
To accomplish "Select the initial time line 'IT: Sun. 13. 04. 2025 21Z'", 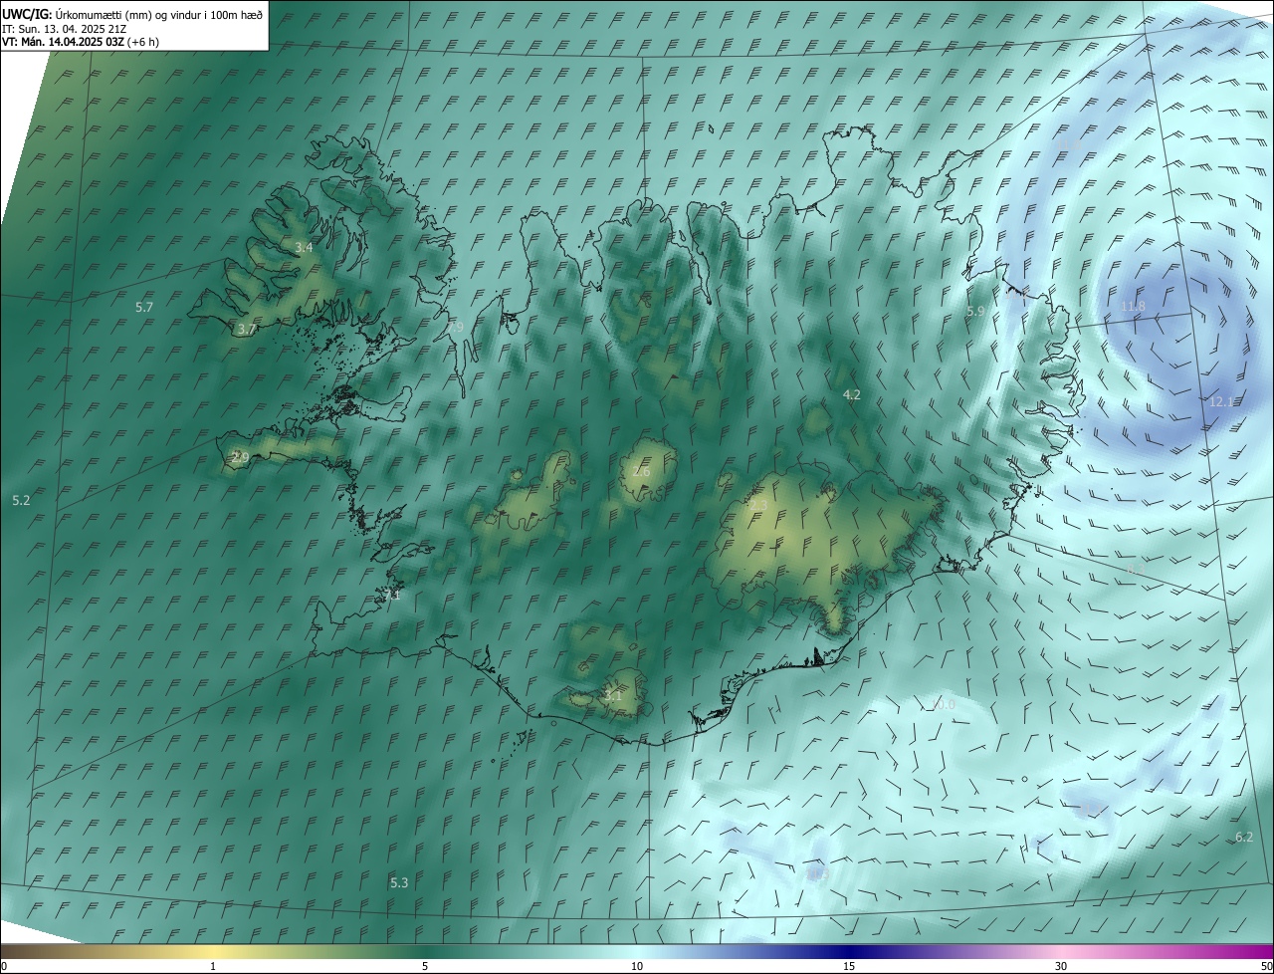I will (64, 29).
